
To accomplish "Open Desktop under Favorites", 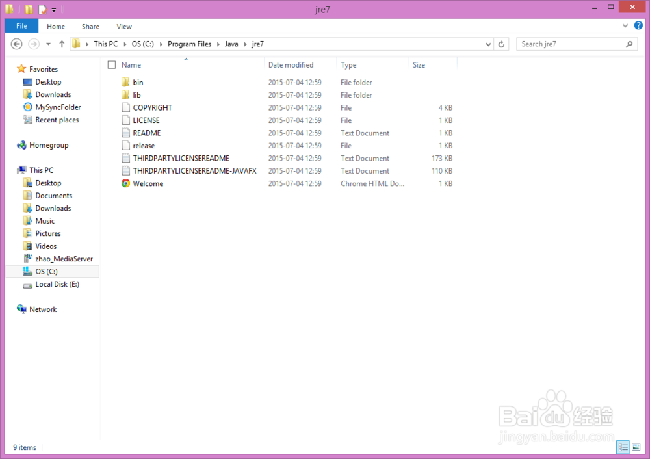I will 48,82.
